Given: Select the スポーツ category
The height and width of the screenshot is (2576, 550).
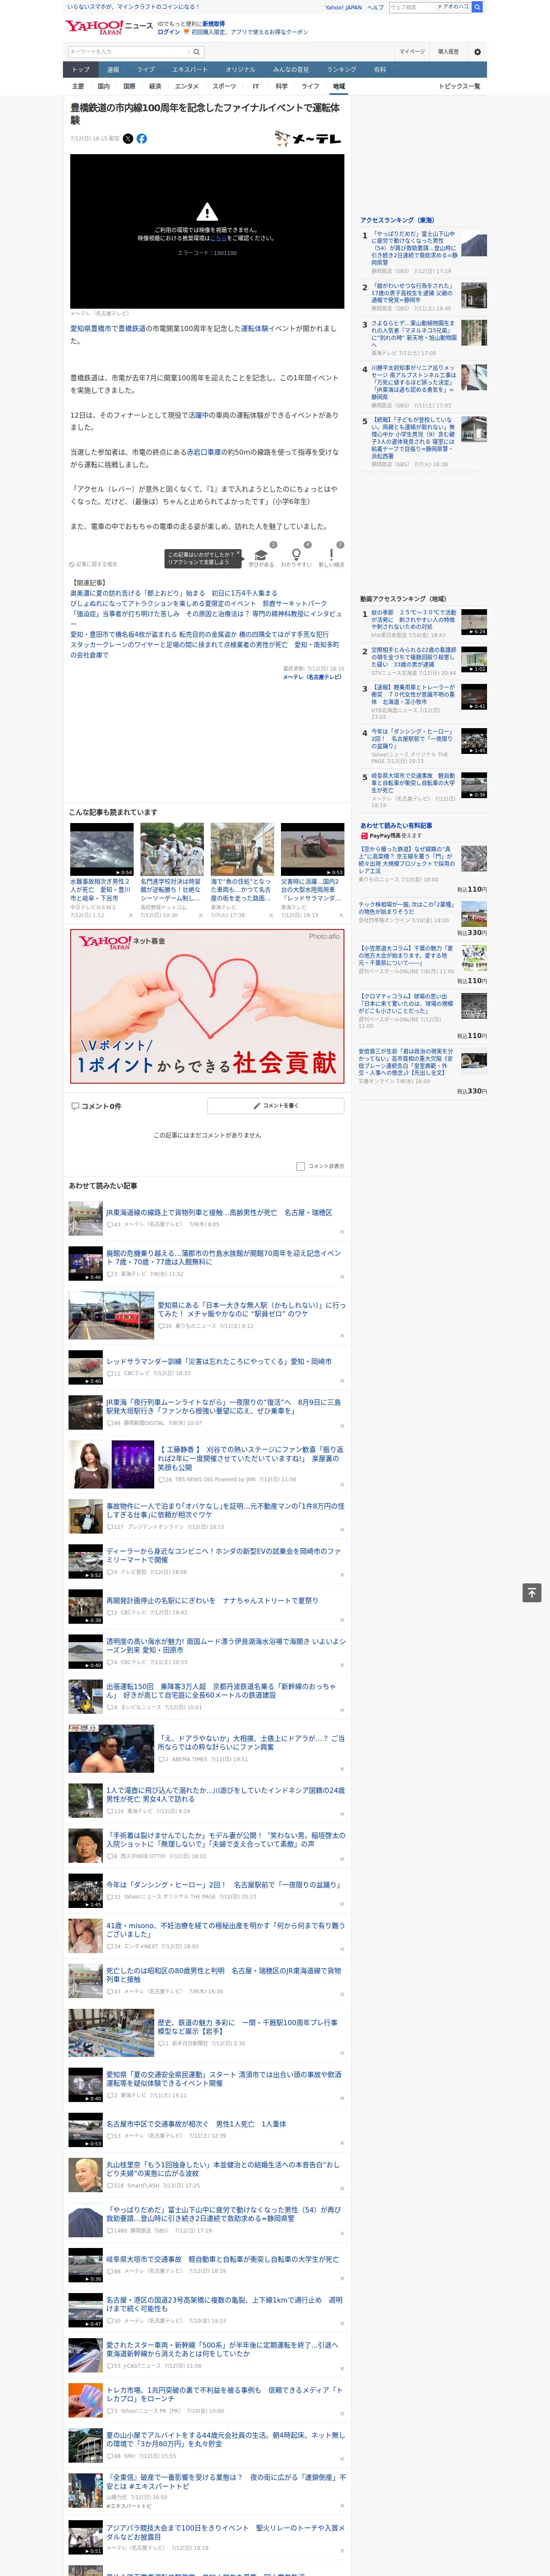Looking at the screenshot, I should click(224, 86).
